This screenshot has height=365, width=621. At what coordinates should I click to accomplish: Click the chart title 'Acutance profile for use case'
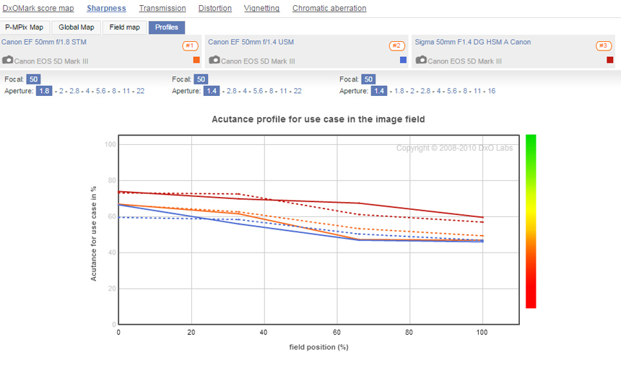[318, 120]
